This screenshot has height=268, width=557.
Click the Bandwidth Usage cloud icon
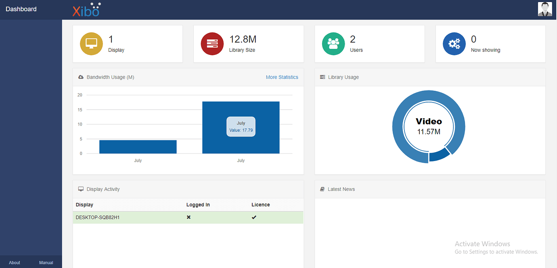pyautogui.click(x=81, y=77)
